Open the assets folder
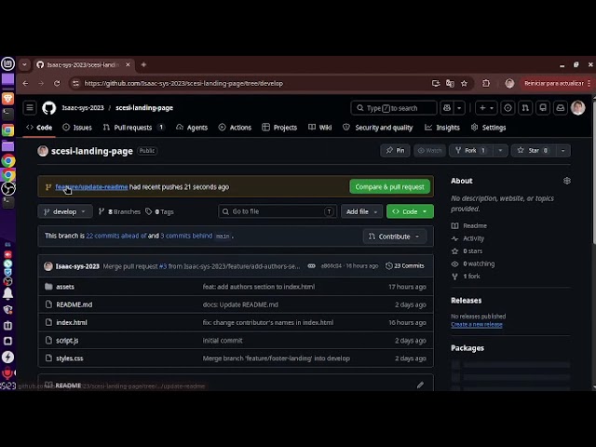596x447 pixels. [x=65, y=287]
